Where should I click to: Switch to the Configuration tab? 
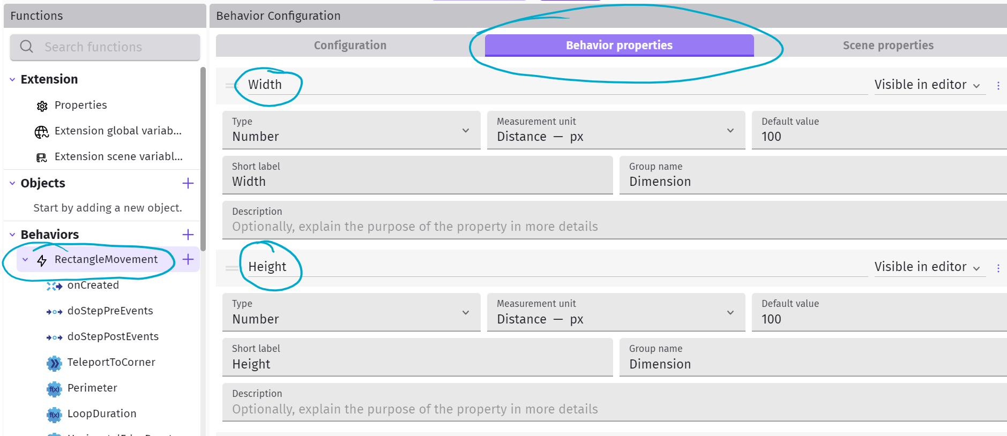tap(350, 46)
